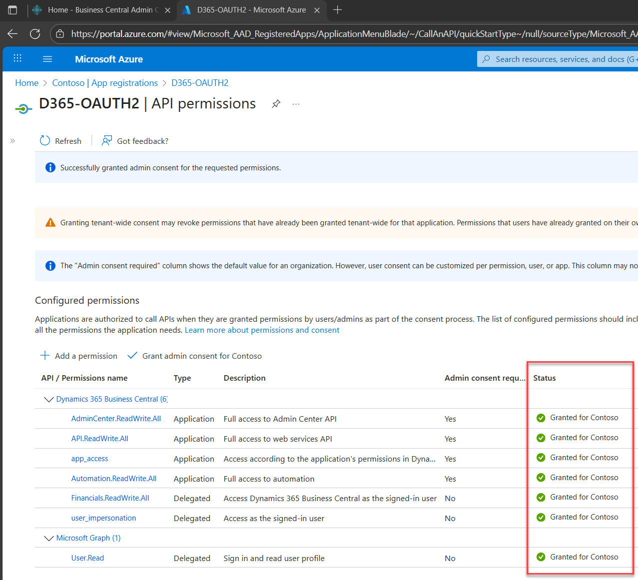Viewport: 638px width, 580px height.
Task: Open app_access permission
Action: [x=89, y=459]
